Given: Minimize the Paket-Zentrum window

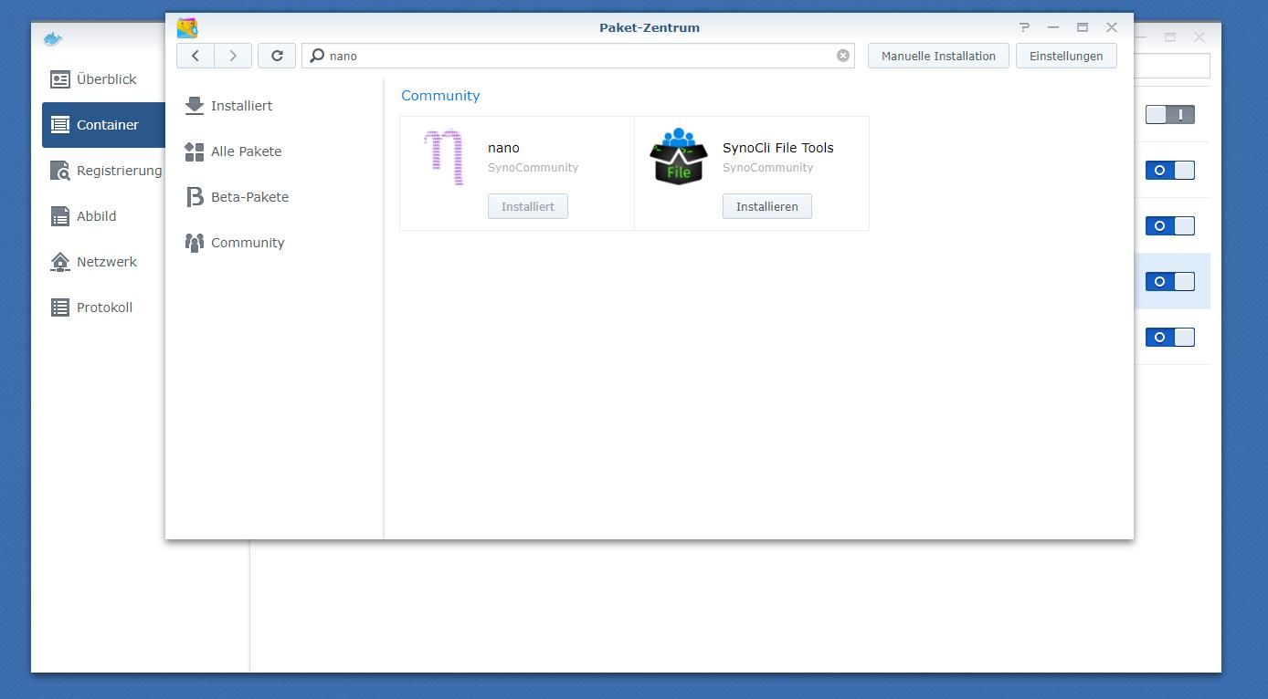Looking at the screenshot, I should pyautogui.click(x=1053, y=27).
